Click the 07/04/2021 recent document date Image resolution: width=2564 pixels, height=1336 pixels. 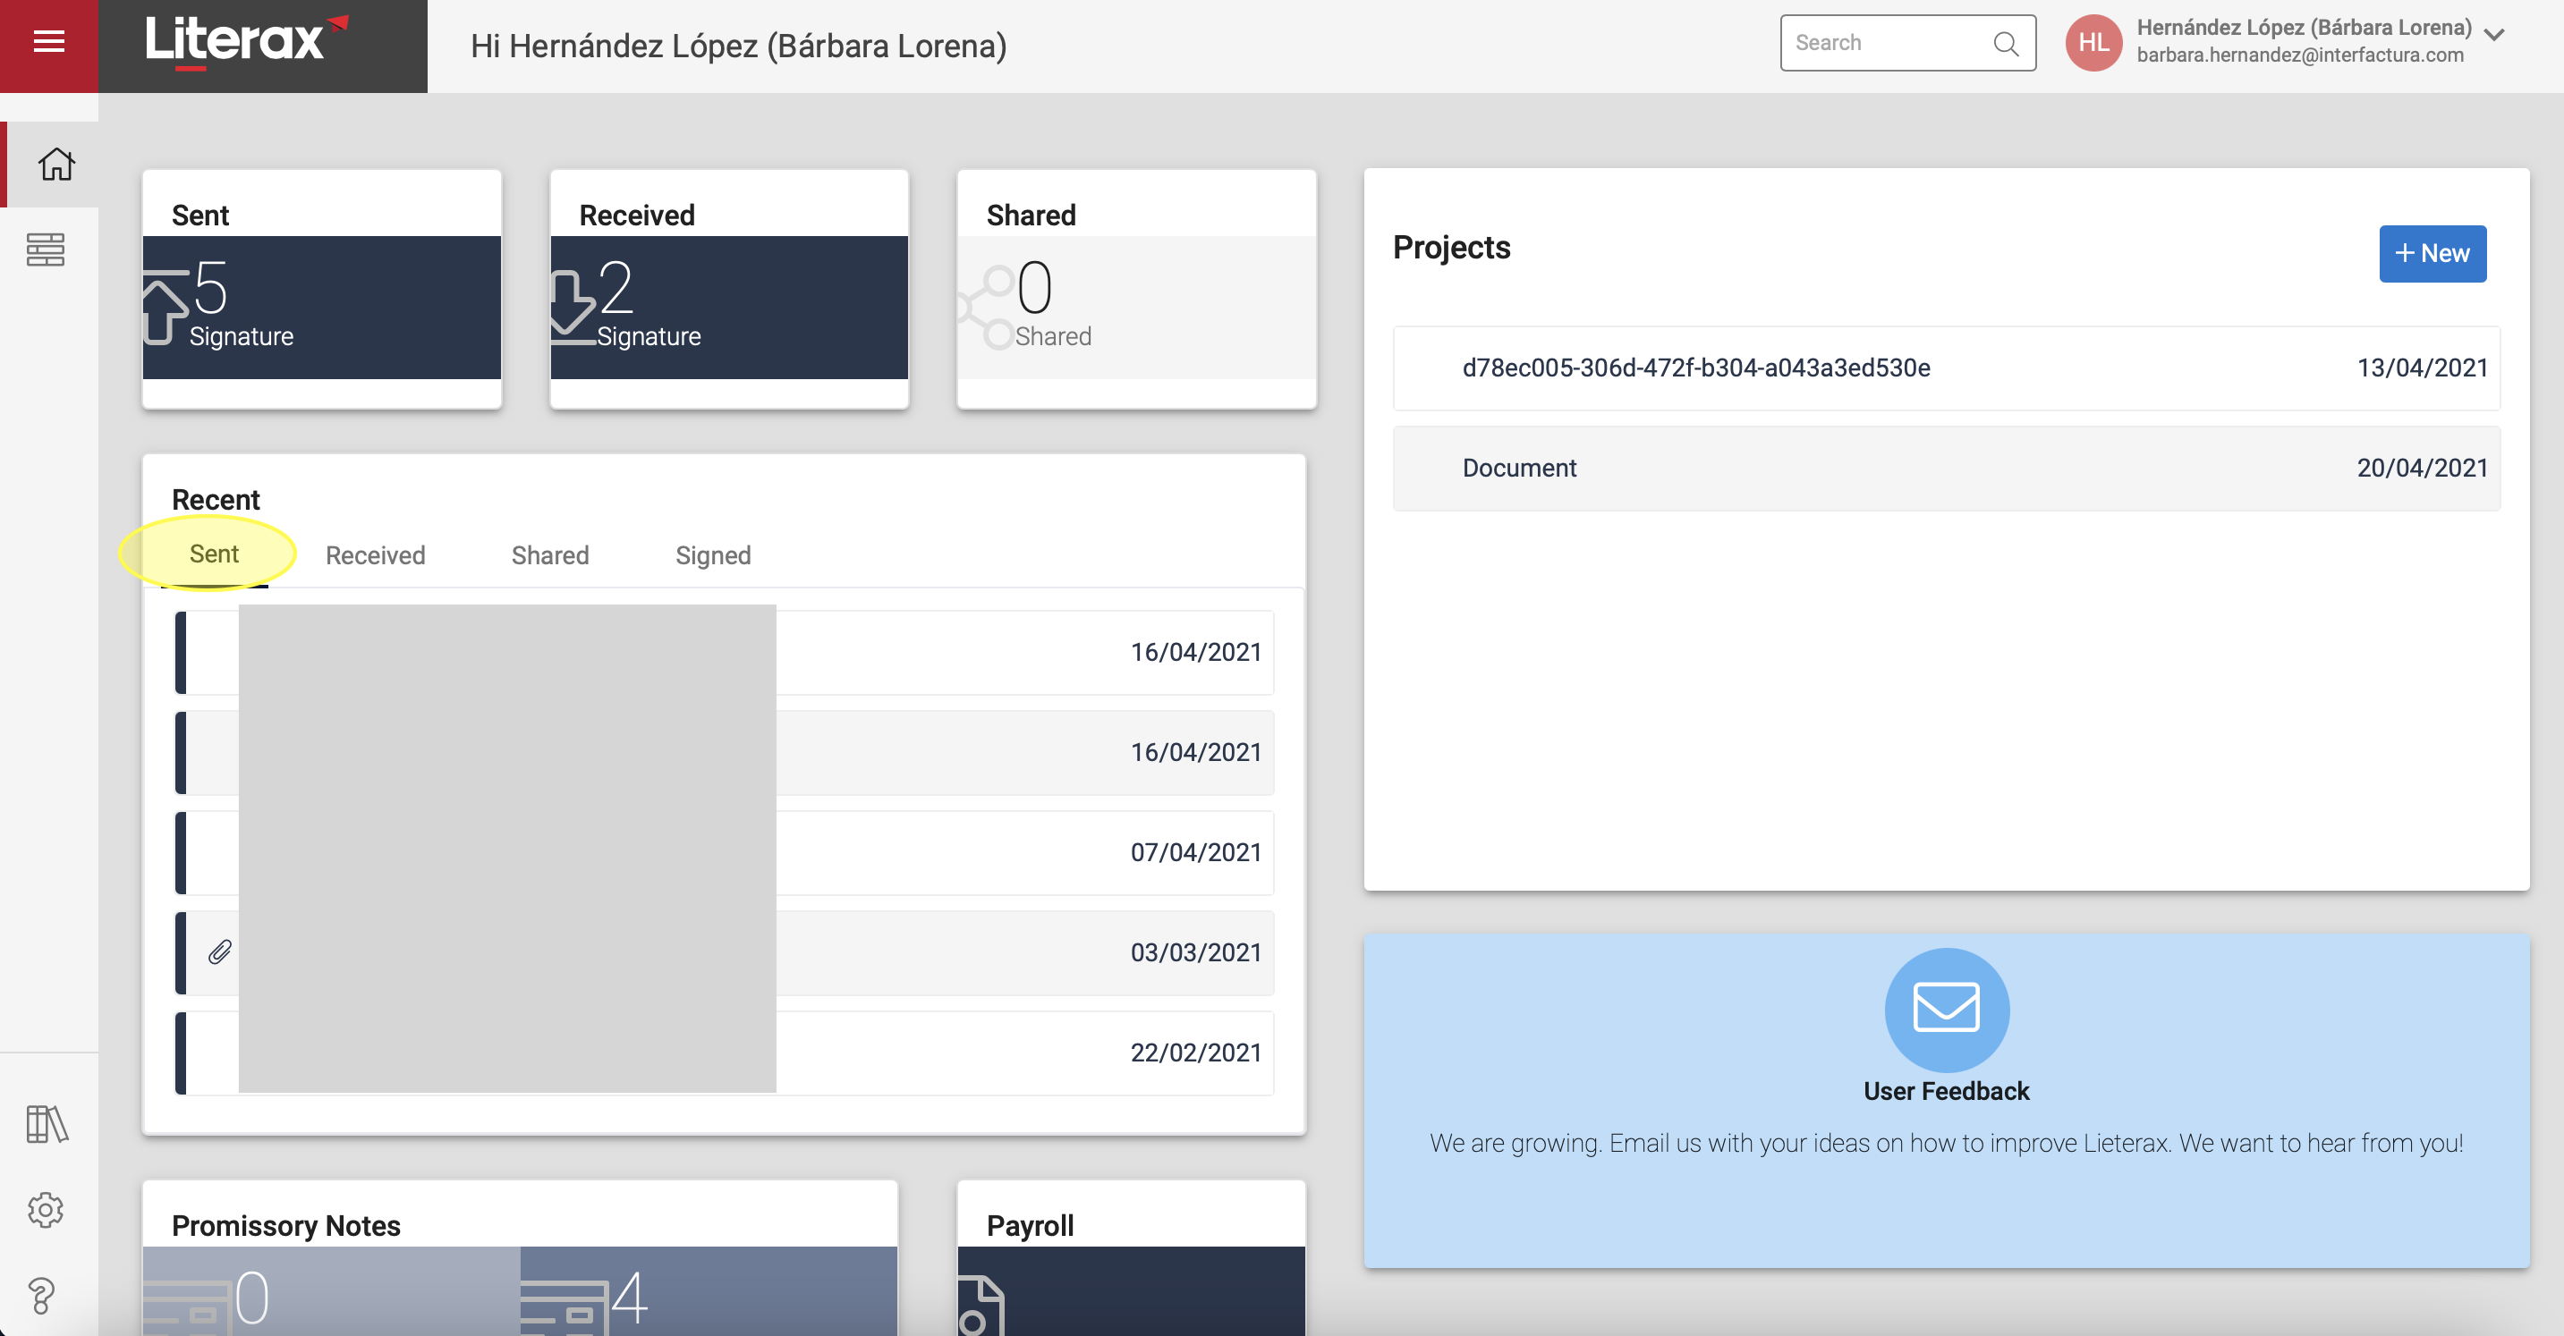point(1195,852)
